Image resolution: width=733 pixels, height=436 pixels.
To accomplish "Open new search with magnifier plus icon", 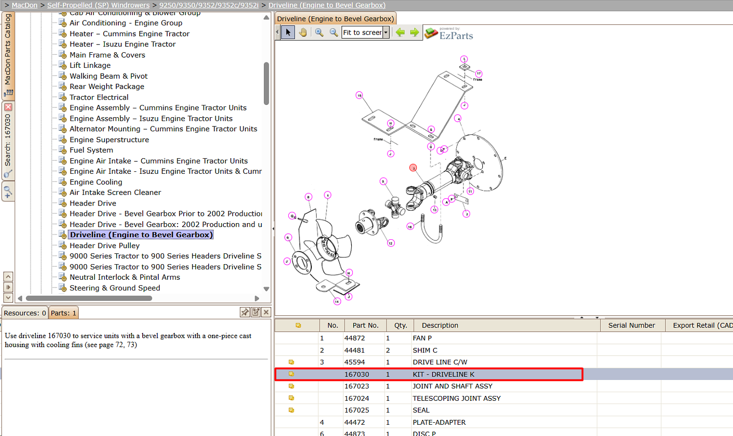I will [x=8, y=192].
